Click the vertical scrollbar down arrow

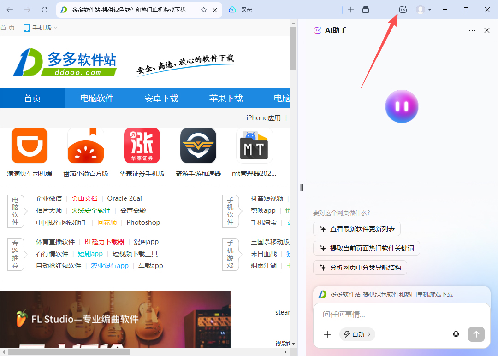coord(293,344)
